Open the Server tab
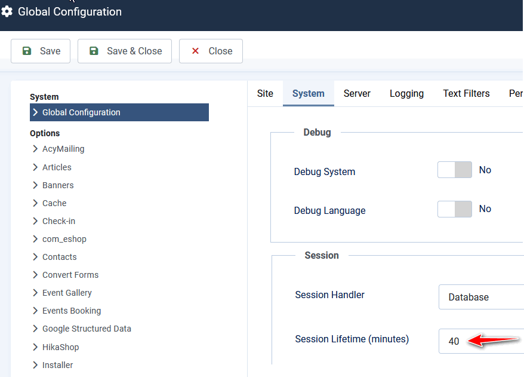The height and width of the screenshot is (377, 524). click(x=357, y=93)
